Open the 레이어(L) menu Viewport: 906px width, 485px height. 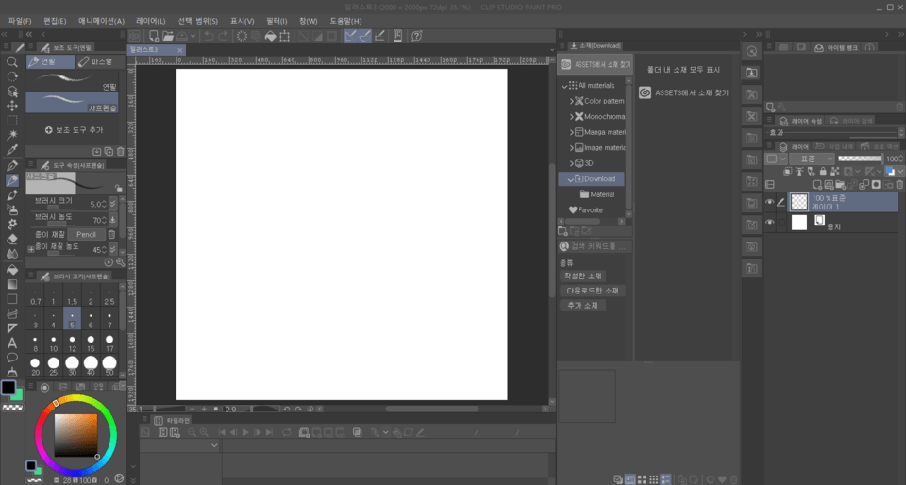(150, 21)
